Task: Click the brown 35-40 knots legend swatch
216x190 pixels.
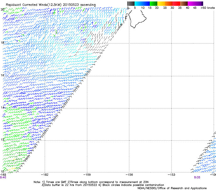Action: (184, 4)
